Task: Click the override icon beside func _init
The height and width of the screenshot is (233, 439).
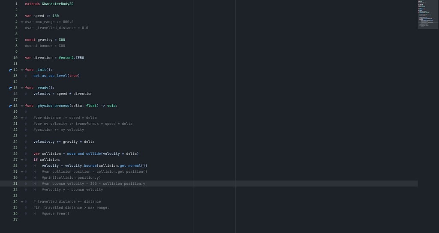Action: tap(10, 70)
